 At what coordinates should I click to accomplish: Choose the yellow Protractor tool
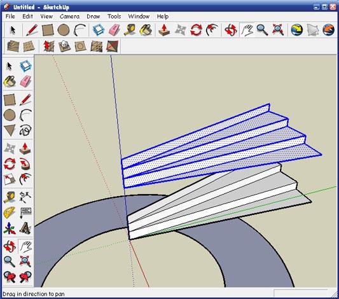pyautogui.click(x=10, y=212)
